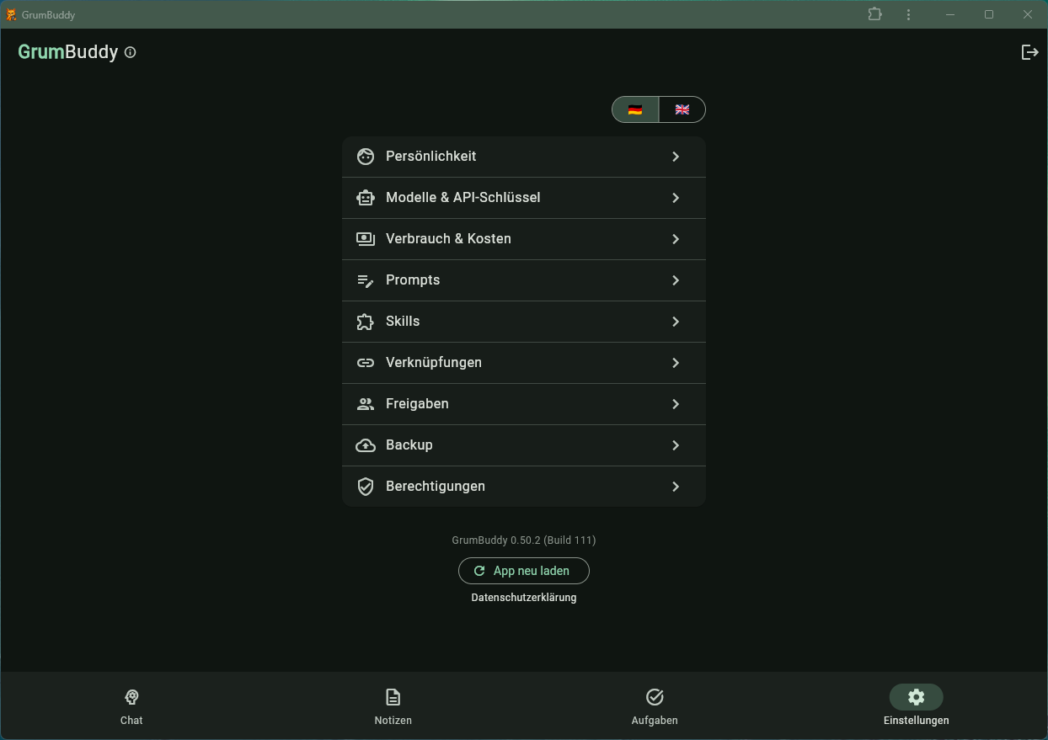Click the Persönlichkeit face icon
Screen dimensions: 1048x740
click(366, 157)
